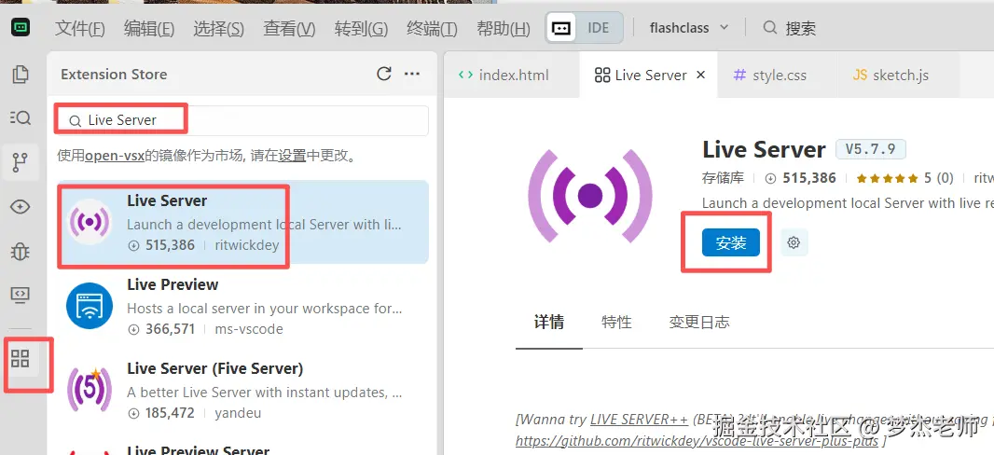The height and width of the screenshot is (455, 994).
Task: Close the Live Server tab
Action: pyautogui.click(x=700, y=75)
